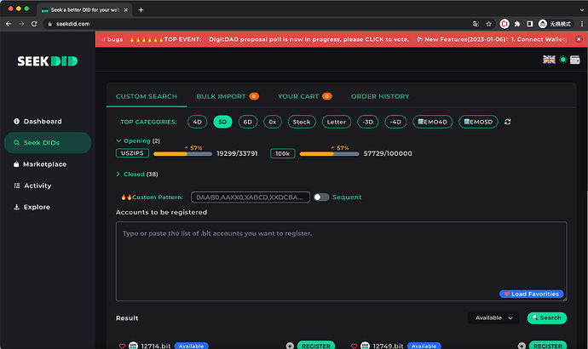Reload the seekdid.com page
The image size is (588, 349).
(34, 24)
